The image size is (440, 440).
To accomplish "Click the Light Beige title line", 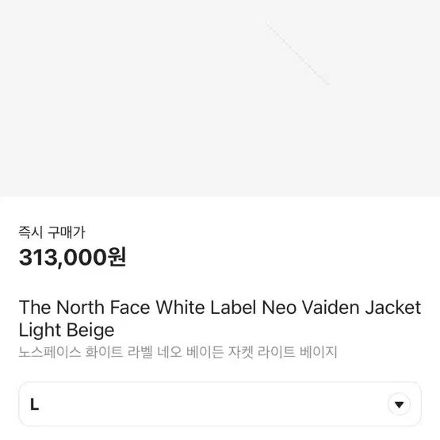I will (67, 331).
